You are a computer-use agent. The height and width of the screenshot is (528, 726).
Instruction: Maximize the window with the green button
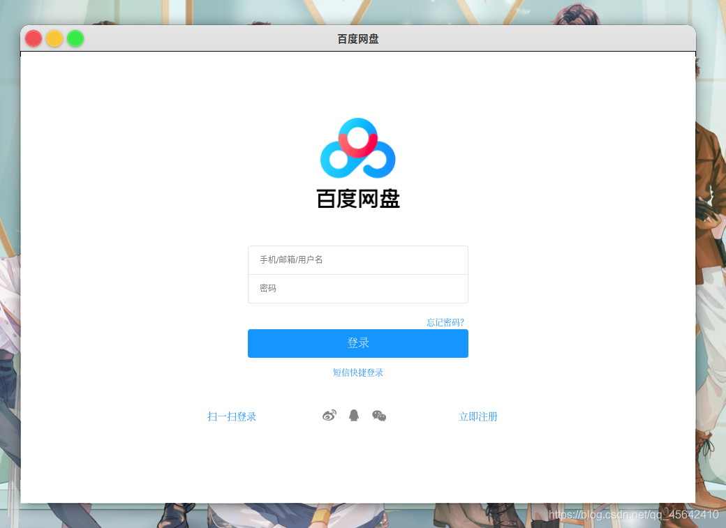pyautogui.click(x=75, y=38)
